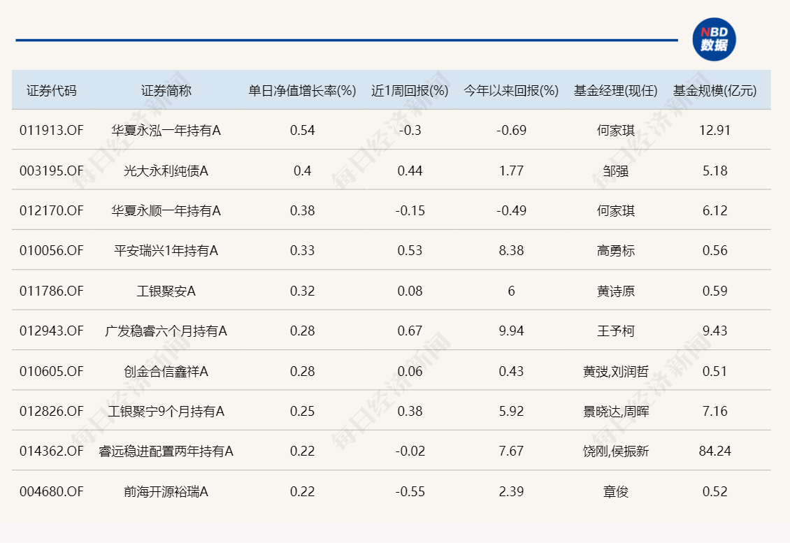
Task: Click the 单日净值增长率(%) column header
Action: [302, 91]
